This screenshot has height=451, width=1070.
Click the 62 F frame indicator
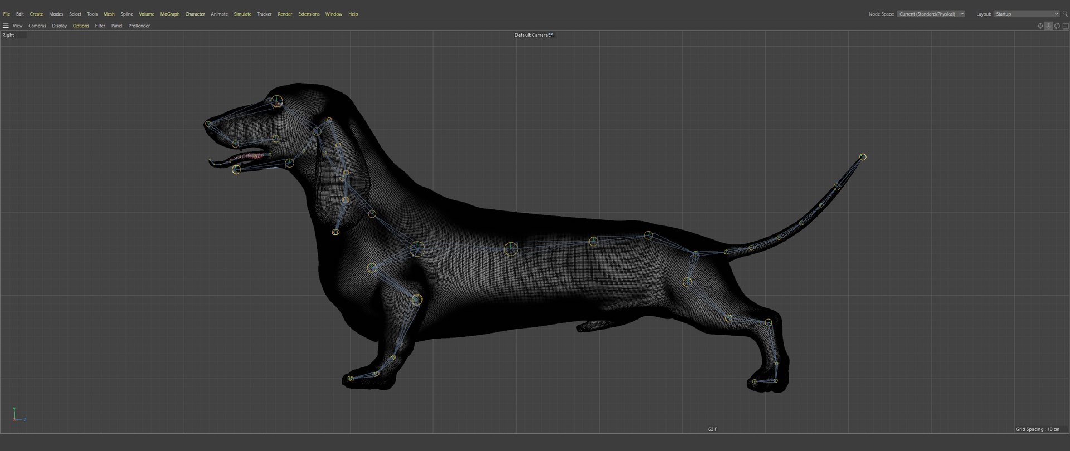[x=713, y=429]
